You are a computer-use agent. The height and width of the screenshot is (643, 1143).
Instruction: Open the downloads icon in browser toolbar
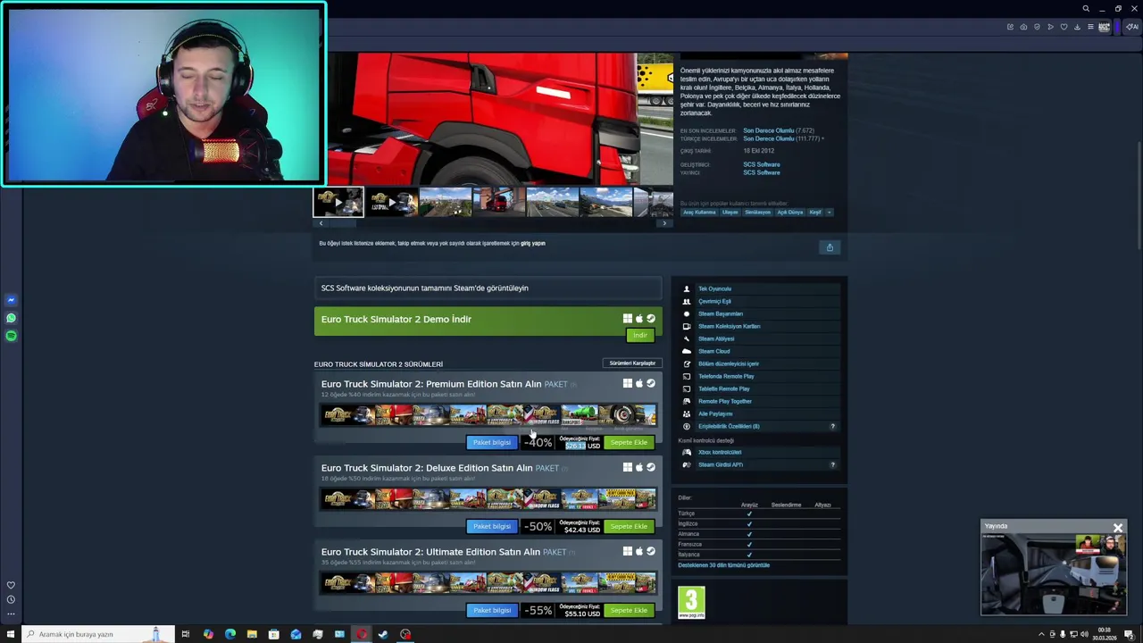(x=1077, y=27)
